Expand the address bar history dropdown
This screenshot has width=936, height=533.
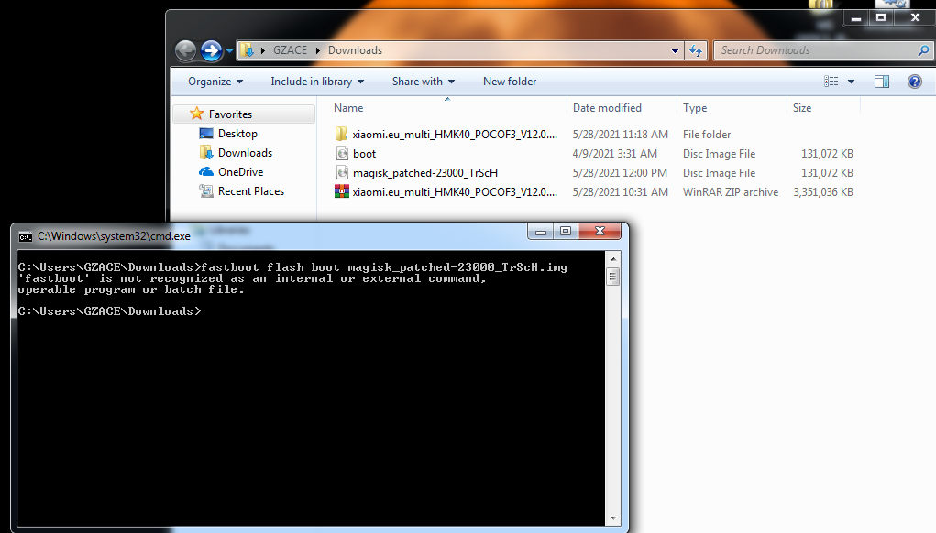(x=675, y=50)
